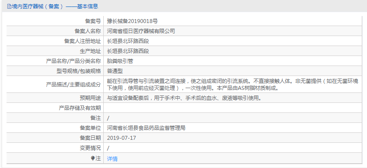Open the 详情 details link
Screen dimensions: 367x168
click(112, 159)
